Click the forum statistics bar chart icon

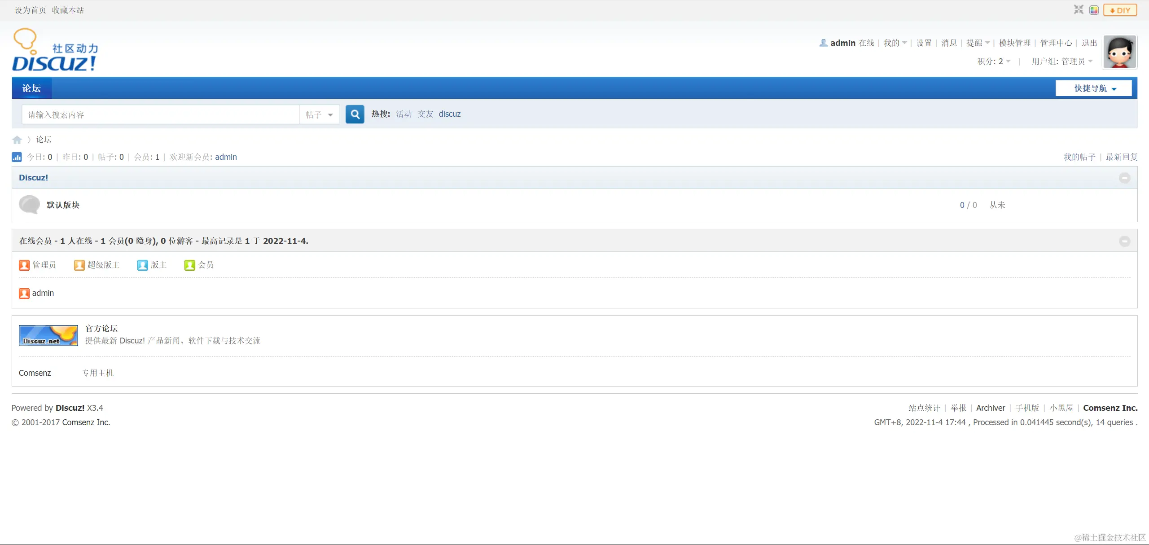click(x=17, y=157)
